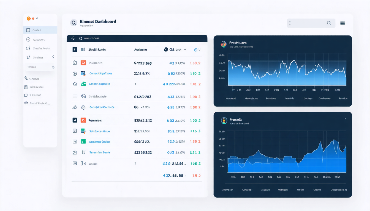The image size is (370, 211).
Task: Click the orange icon in the 'Renmidbis' row
Action: coord(83,120)
